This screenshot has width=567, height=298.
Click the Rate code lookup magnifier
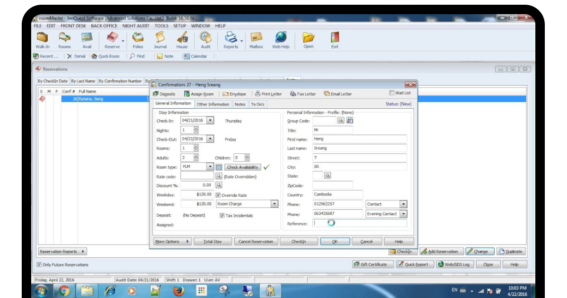[219, 176]
